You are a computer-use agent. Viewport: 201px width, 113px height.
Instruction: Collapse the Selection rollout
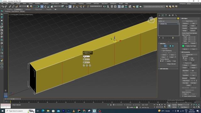pos(163,44)
